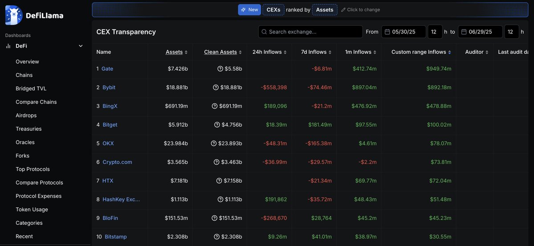
Task: Open the Crypto.com exchange link
Action: pos(117,162)
